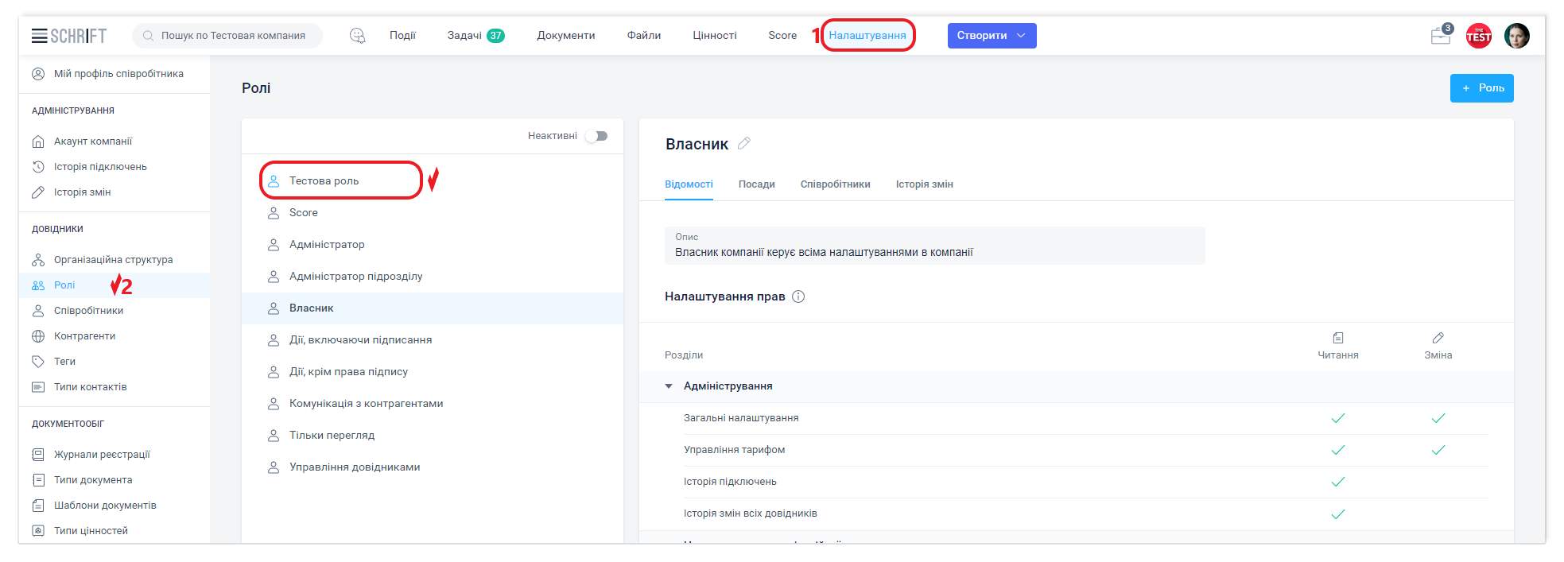
Task: Open the Створити dropdown
Action: pos(991,36)
